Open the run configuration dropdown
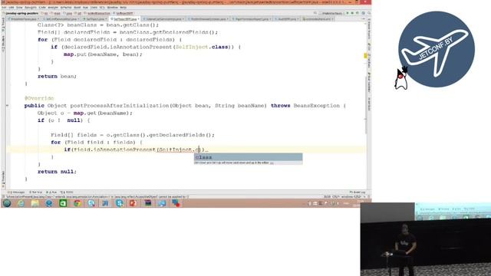This screenshot has height=276, width=491. (332, 13)
